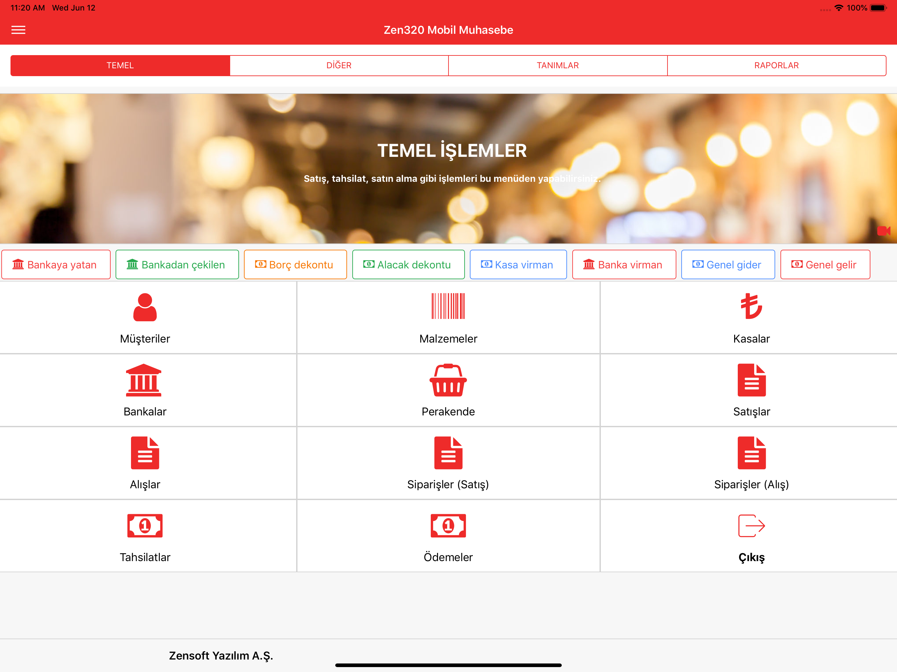Tap the battery status icon
This screenshot has width=897, height=672.
click(x=878, y=8)
